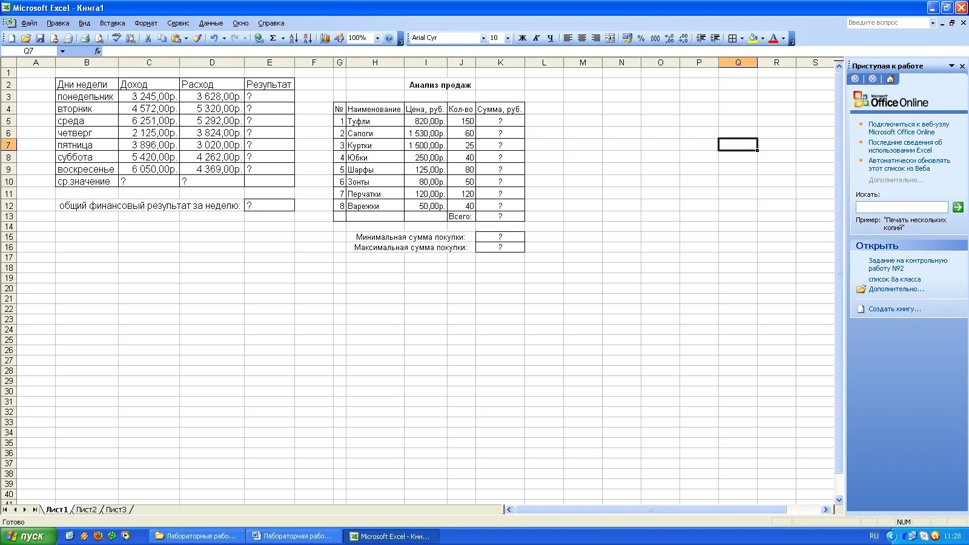Apply percent style format
Image resolution: width=969 pixels, height=545 pixels.
pyautogui.click(x=641, y=38)
